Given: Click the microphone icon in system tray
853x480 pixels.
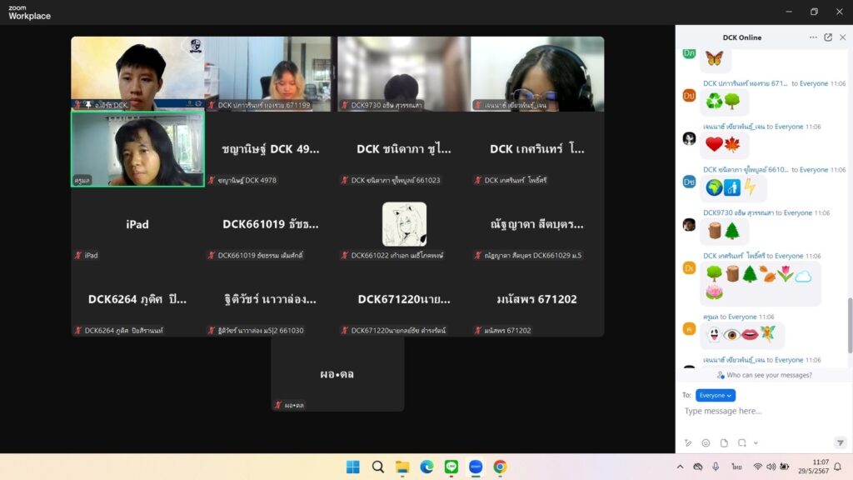Looking at the screenshot, I should (716, 467).
